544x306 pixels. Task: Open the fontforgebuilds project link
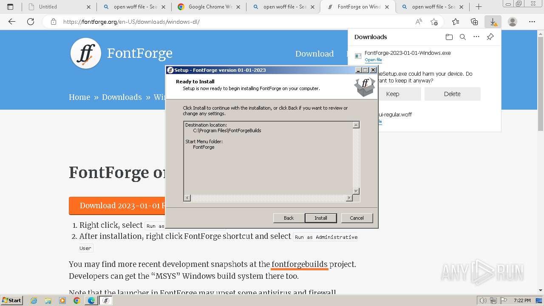click(300, 264)
